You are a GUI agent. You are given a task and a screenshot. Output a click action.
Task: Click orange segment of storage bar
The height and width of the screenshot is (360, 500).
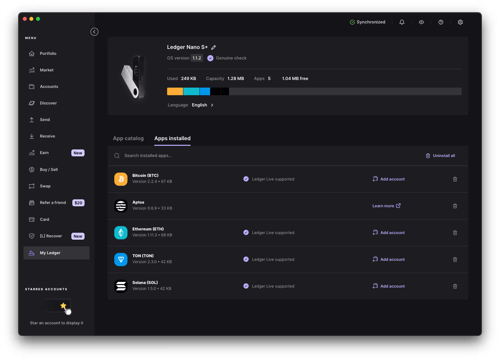175,92
